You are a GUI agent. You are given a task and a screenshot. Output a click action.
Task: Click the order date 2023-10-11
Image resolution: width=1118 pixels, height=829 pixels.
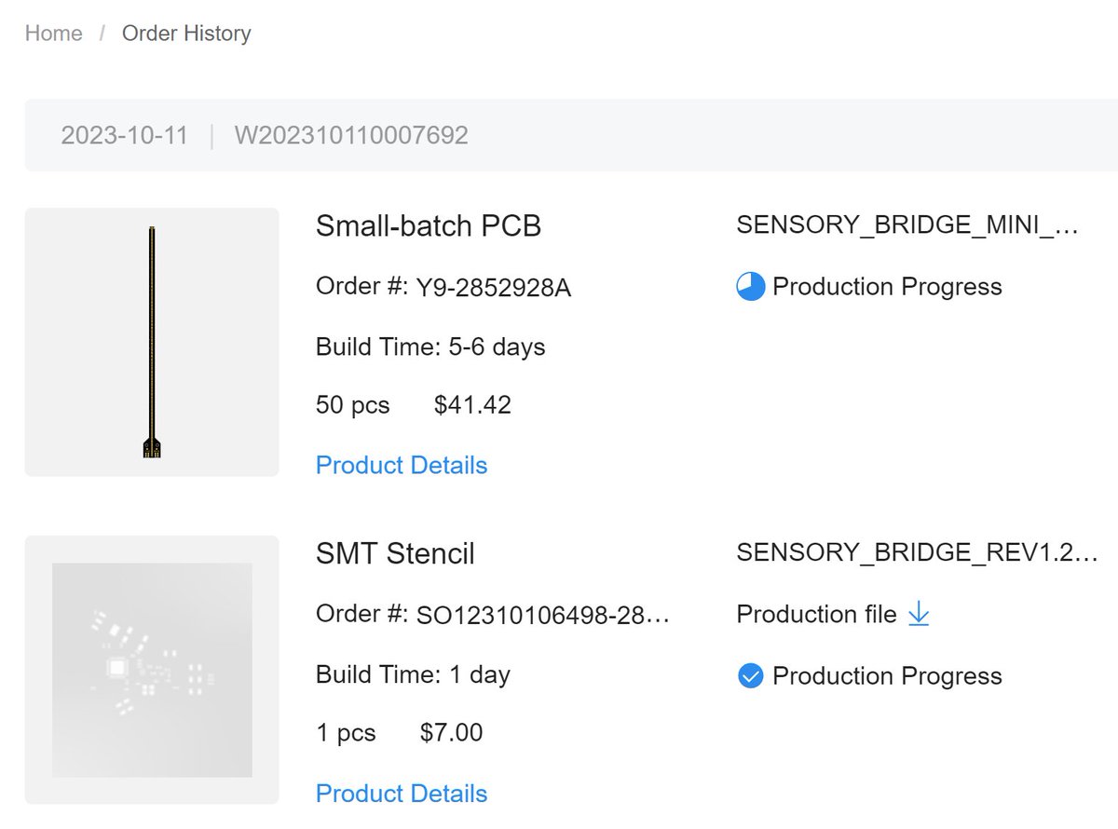(124, 136)
